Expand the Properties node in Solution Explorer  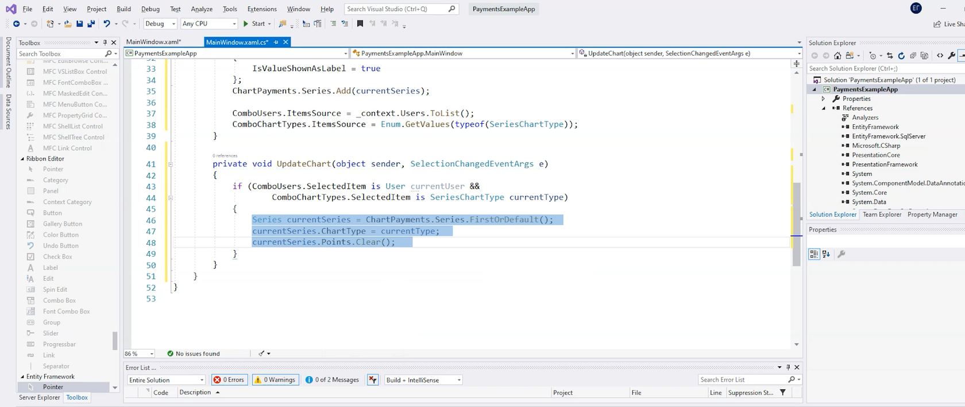[823, 99]
